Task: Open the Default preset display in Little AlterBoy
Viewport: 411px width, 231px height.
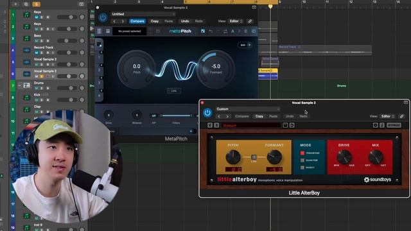Action: (x=250, y=126)
